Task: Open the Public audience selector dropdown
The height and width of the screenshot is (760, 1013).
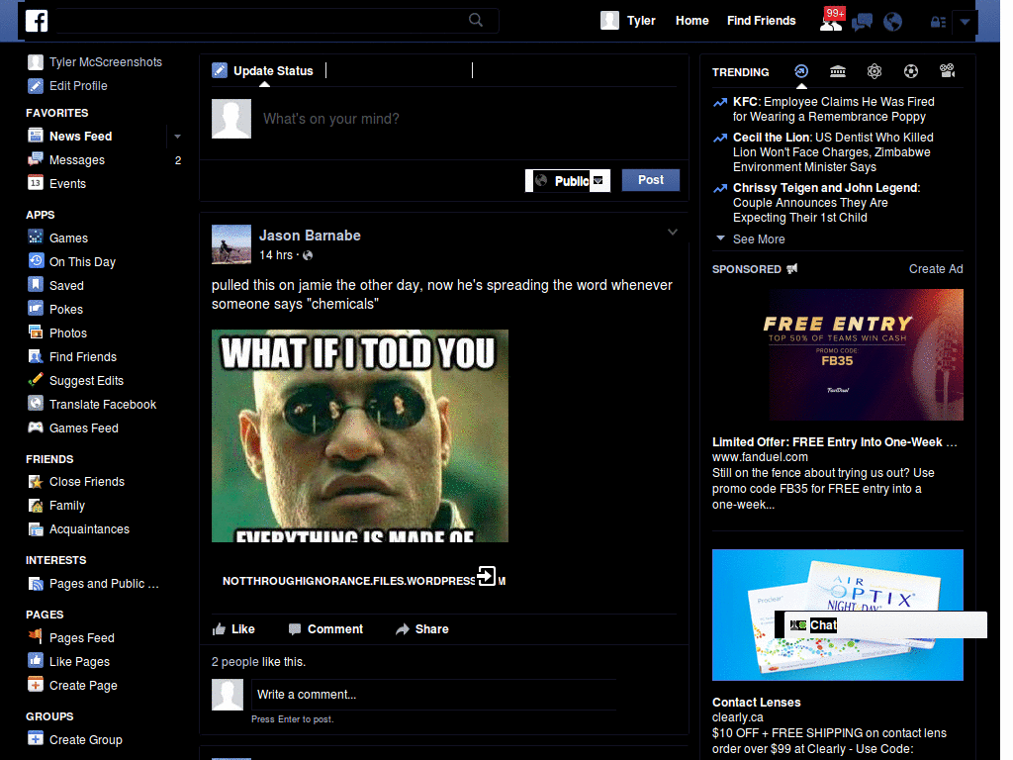Action: pyautogui.click(x=568, y=181)
